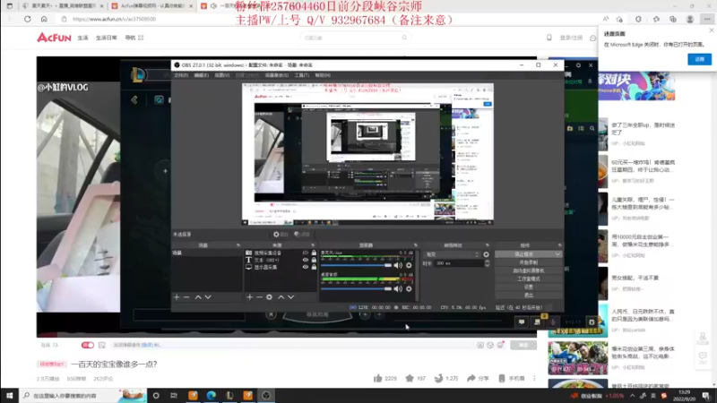Move the scene down in the Scenes panel
The image size is (717, 403).
pos(208,297)
